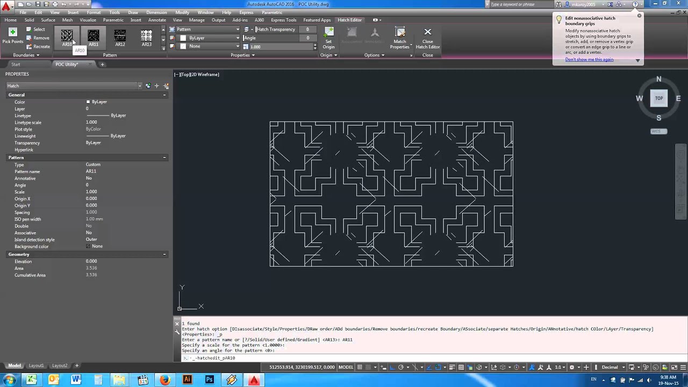Toggle polar tracking in status bar

pos(401,368)
